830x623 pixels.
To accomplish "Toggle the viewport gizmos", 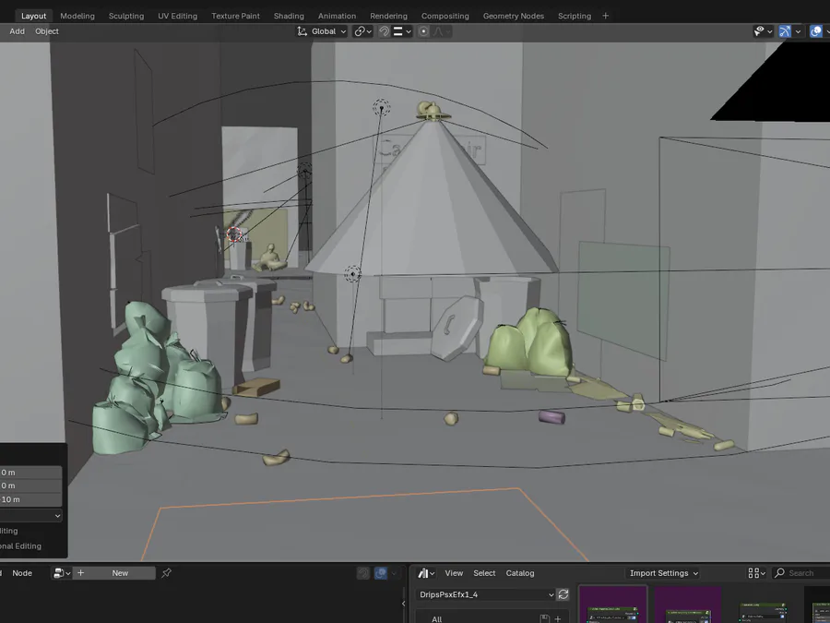I will [785, 31].
